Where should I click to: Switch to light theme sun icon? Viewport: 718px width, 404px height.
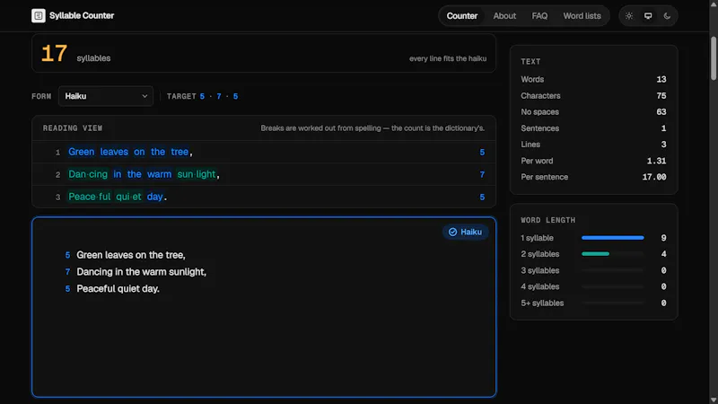629,16
